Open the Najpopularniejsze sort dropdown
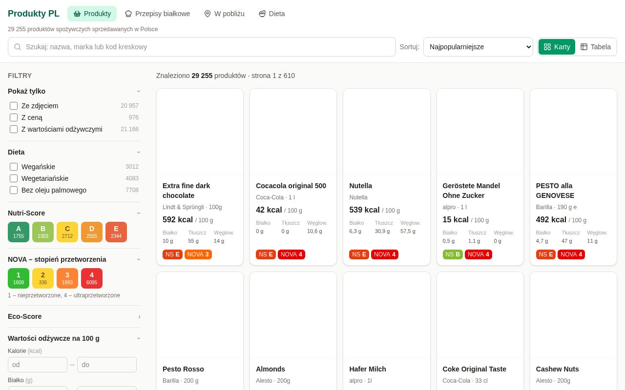 click(x=478, y=47)
